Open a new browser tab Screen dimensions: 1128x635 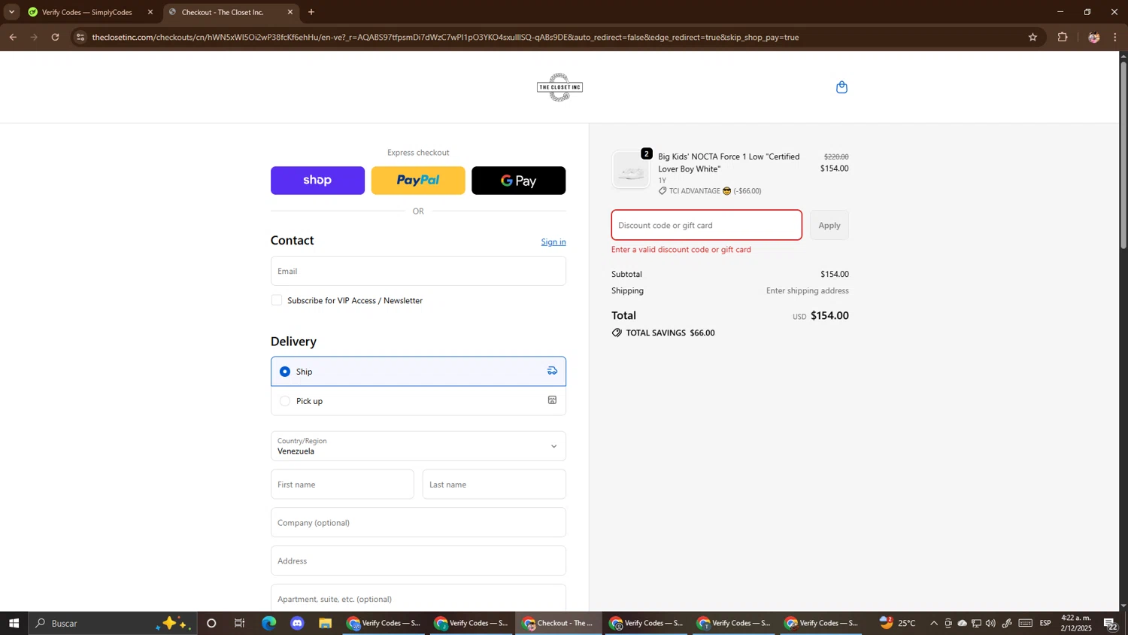pyautogui.click(x=311, y=12)
